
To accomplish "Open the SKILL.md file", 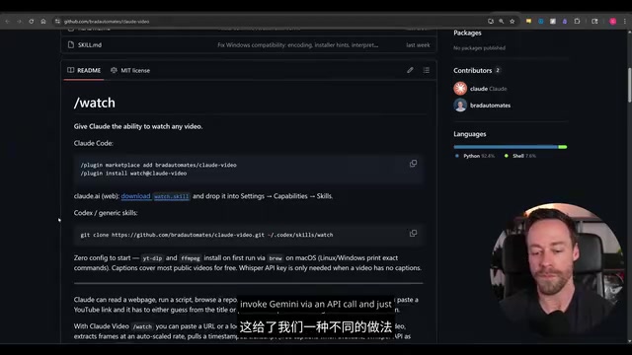I will [x=90, y=45].
